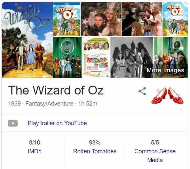This screenshot has height=169, width=190.
Task: Open the black and white cast photo
Action: pos(132,58)
